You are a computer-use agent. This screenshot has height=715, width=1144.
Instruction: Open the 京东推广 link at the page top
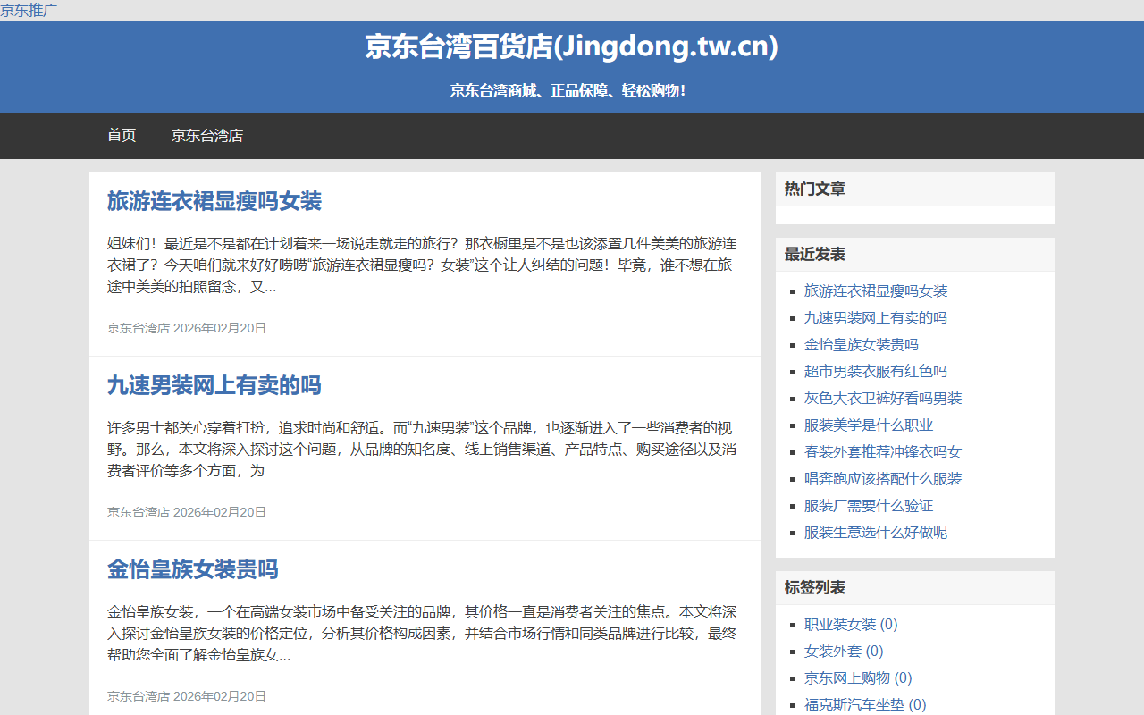[29, 10]
